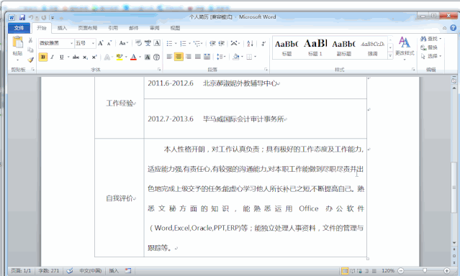Image resolution: width=460 pixels, height=276 pixels.
Task: Open the Font dialog launcher
Action: pos(159,70)
